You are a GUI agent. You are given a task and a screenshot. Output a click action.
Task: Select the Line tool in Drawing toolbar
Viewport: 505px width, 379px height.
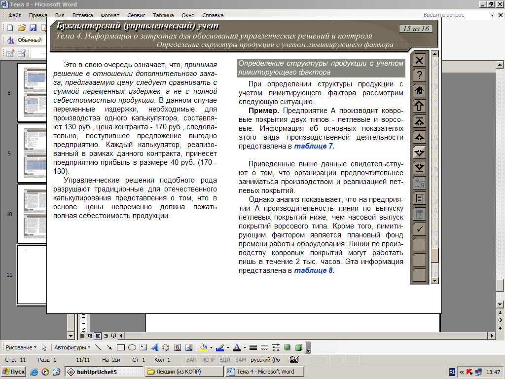point(98,347)
